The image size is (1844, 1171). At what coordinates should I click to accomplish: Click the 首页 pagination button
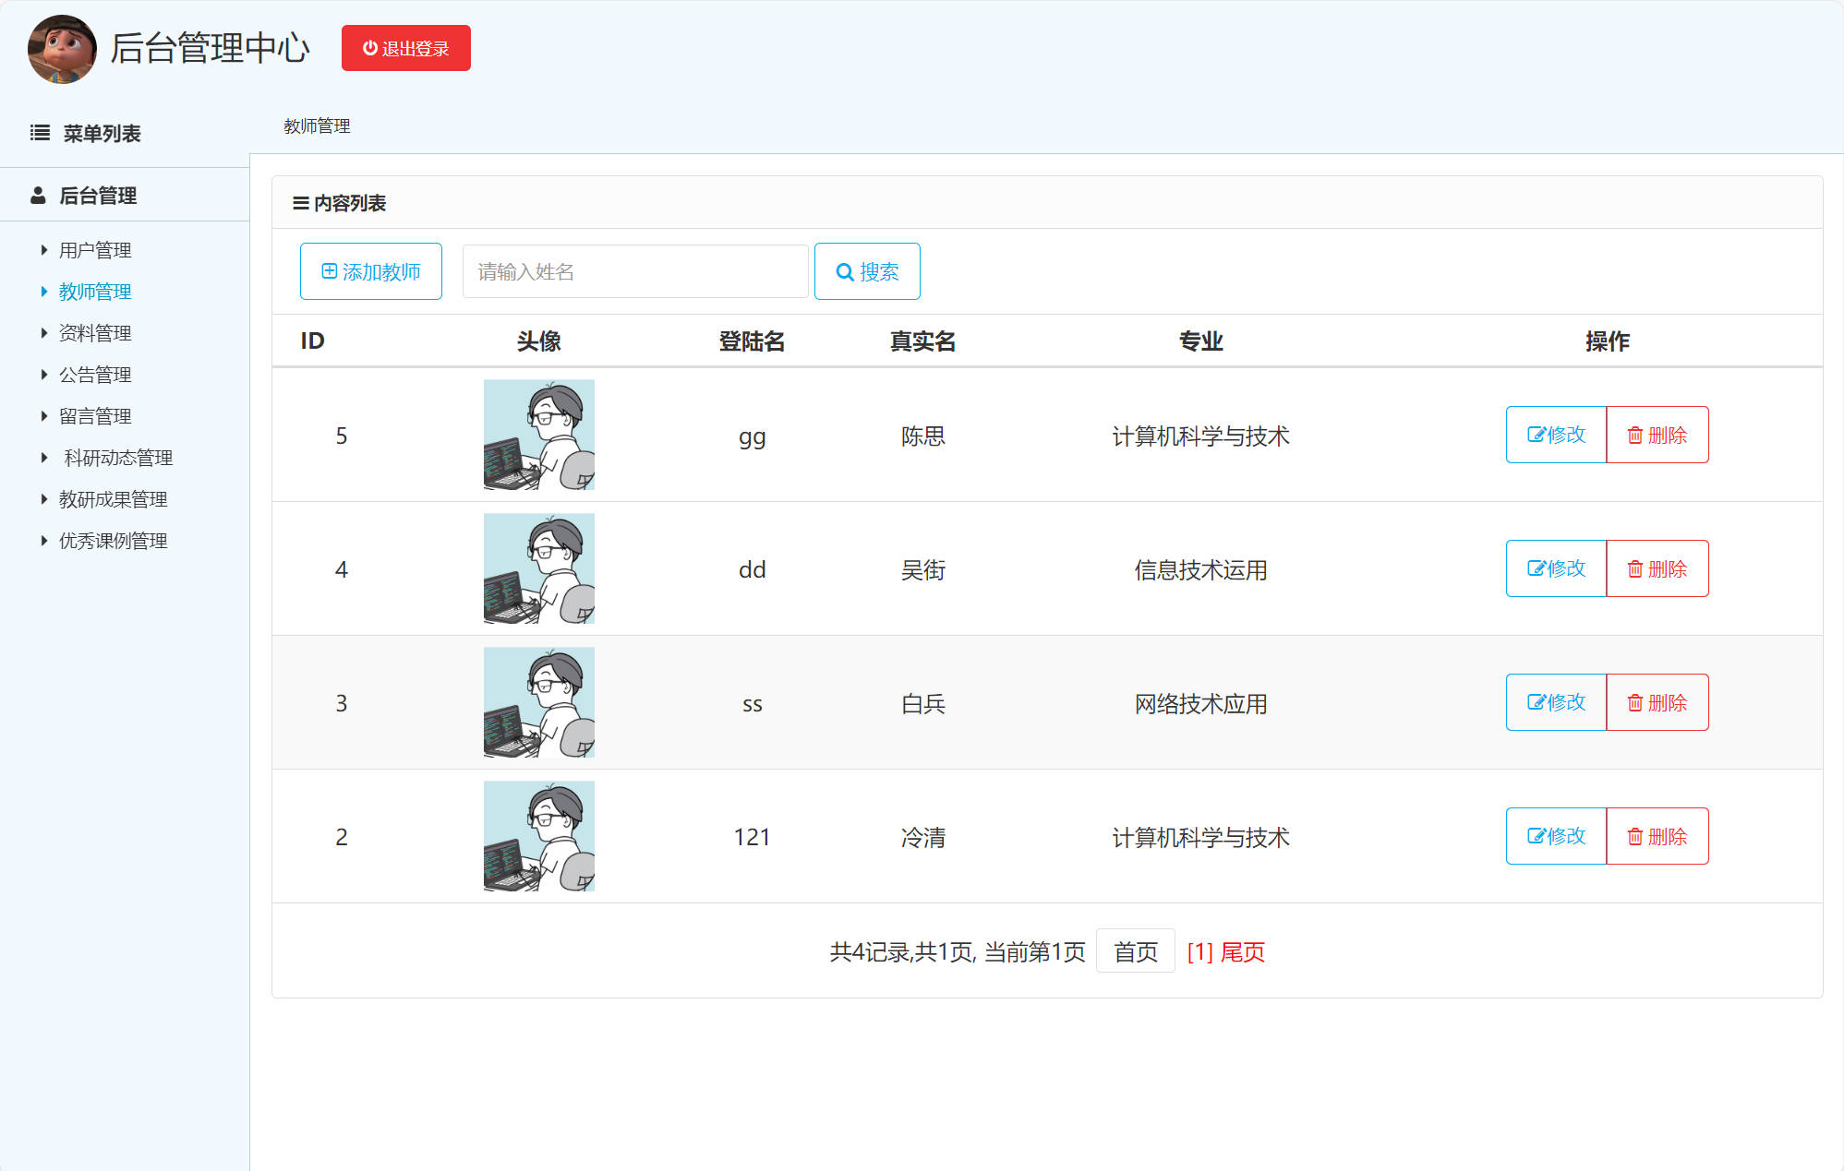1135,951
